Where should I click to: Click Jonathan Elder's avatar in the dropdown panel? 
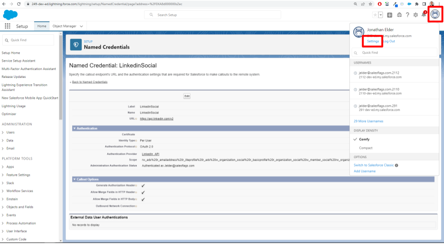click(359, 32)
